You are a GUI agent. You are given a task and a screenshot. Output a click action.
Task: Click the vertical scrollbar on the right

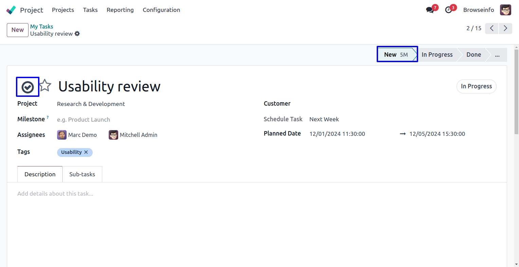(x=516, y=92)
